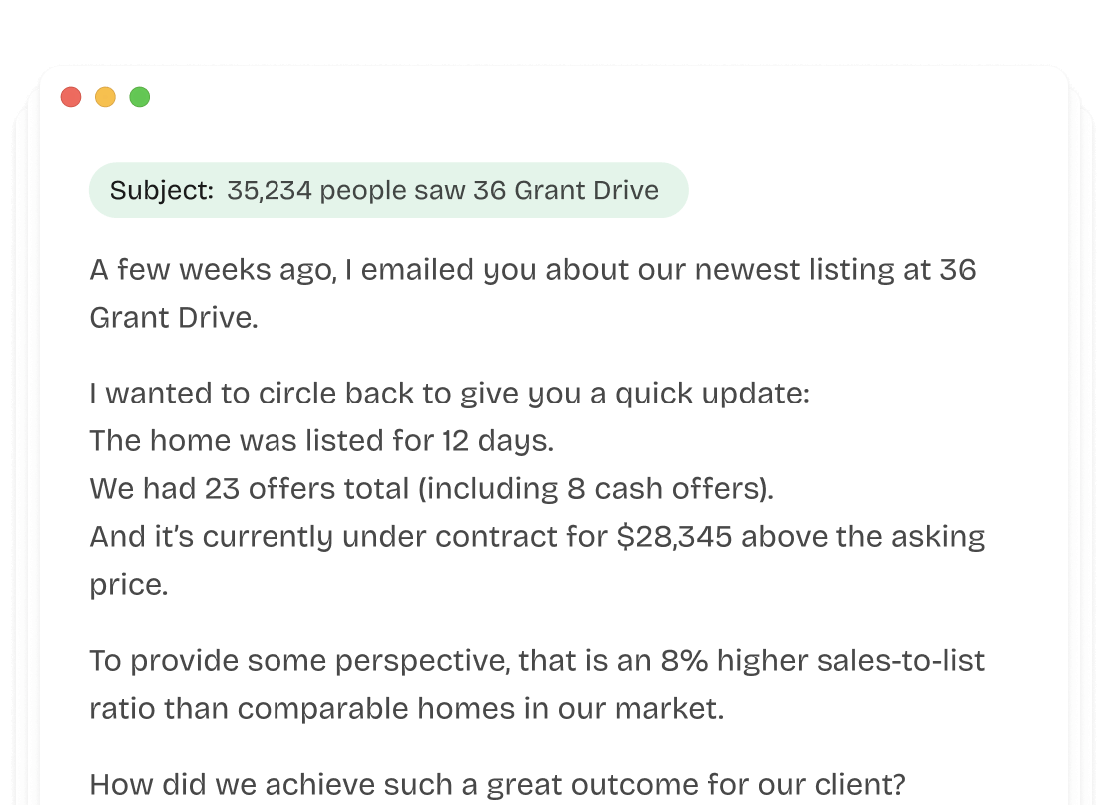Screen dimensions: 1110x805
Task: Click the green maximize window button
Action: pyautogui.click(x=140, y=97)
